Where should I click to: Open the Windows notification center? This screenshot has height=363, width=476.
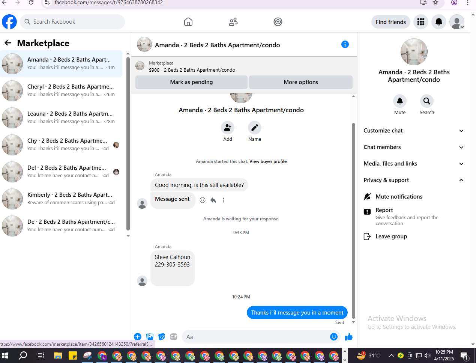464,355
